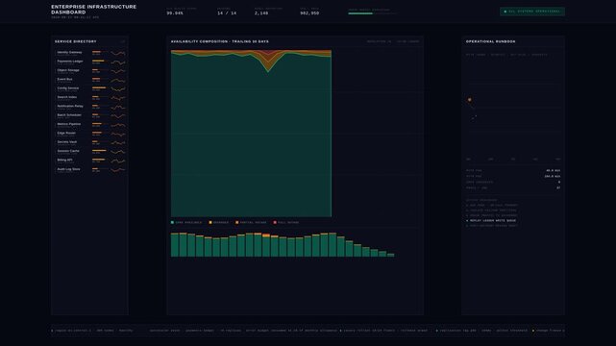Click the Billing API load bar
Image resolution: width=616 pixels, height=346 pixels.
(x=99, y=160)
